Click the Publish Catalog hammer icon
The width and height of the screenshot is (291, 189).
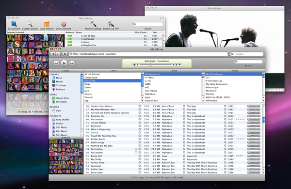tap(93, 24)
